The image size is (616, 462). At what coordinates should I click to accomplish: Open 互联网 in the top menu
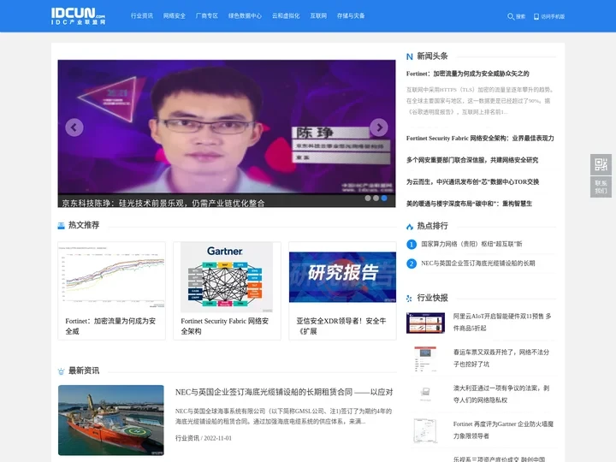point(318,15)
